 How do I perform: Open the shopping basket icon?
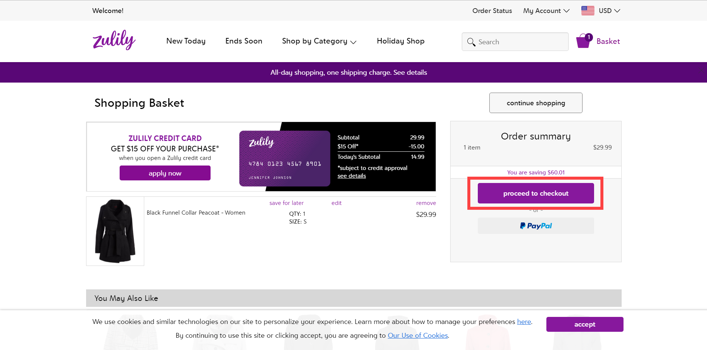584,41
